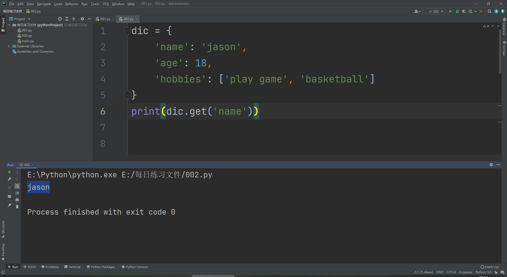This screenshot has height=277, width=507.
Task: Open the Terminal tool window
Action: tap(72, 267)
